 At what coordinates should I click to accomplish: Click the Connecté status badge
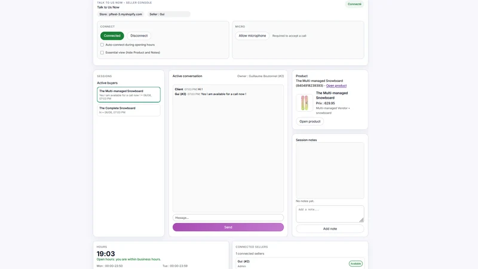tap(354, 4)
